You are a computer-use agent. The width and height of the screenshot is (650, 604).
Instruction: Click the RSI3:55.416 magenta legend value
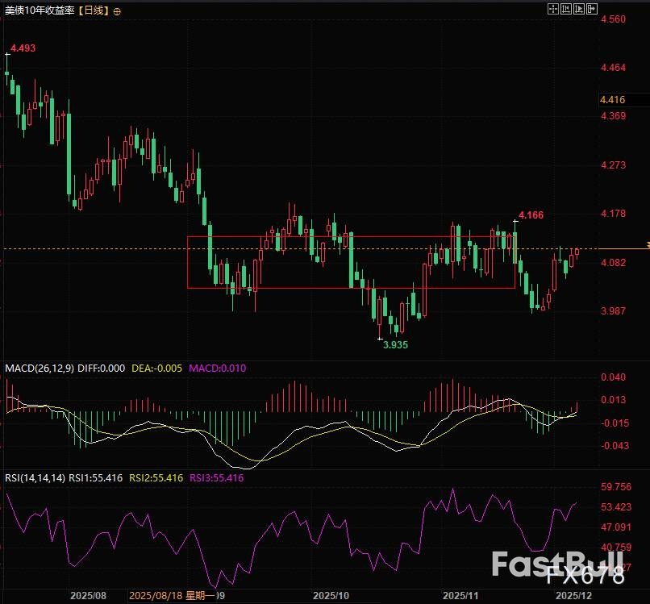tap(216, 478)
